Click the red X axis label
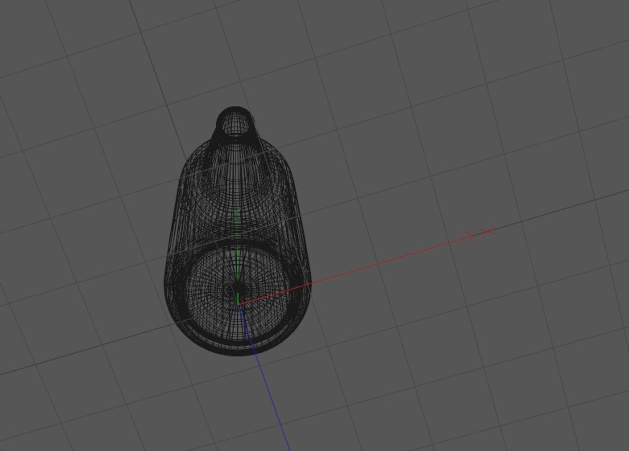 pyautogui.click(x=488, y=231)
